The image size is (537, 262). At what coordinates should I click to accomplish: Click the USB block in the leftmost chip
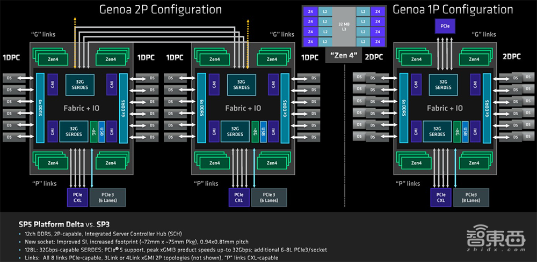coord(101,131)
